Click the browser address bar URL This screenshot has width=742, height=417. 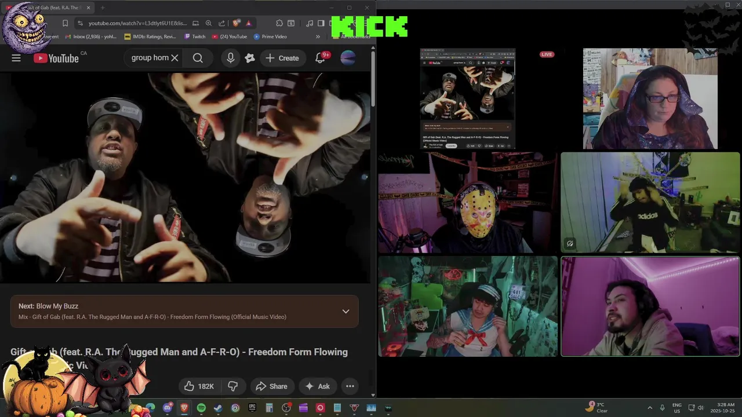pos(137,23)
